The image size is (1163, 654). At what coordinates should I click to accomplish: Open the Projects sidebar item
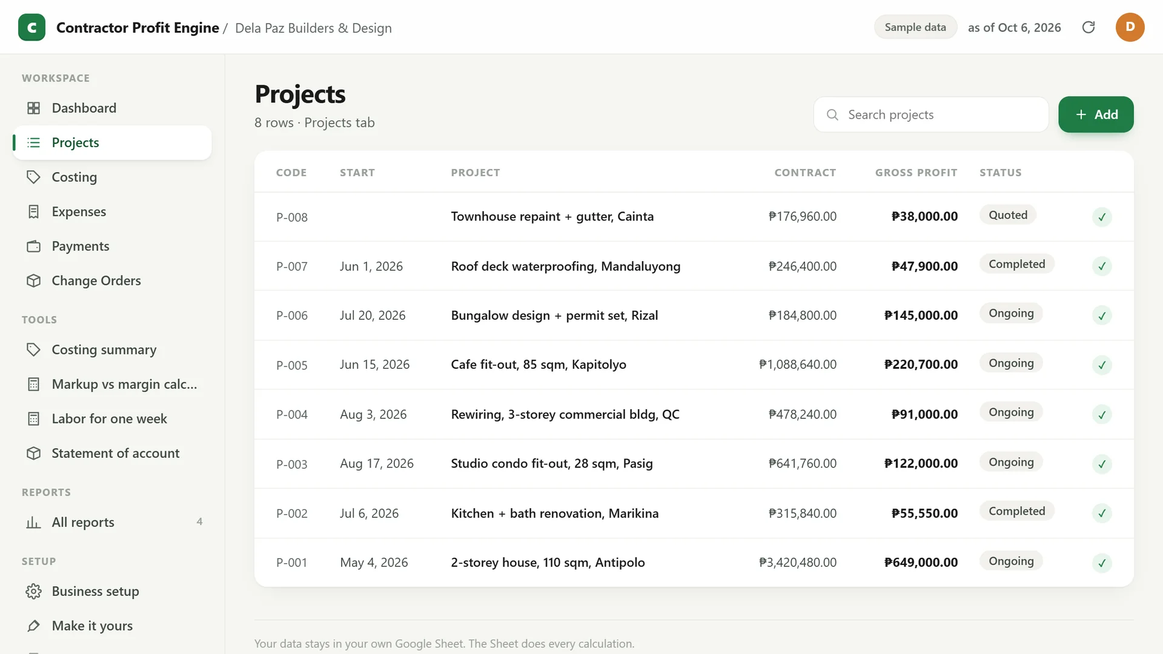point(112,142)
